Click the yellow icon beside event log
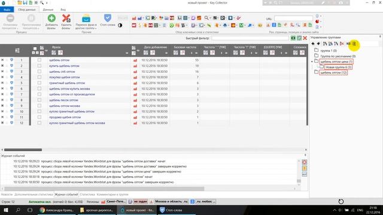 [x=305, y=168]
